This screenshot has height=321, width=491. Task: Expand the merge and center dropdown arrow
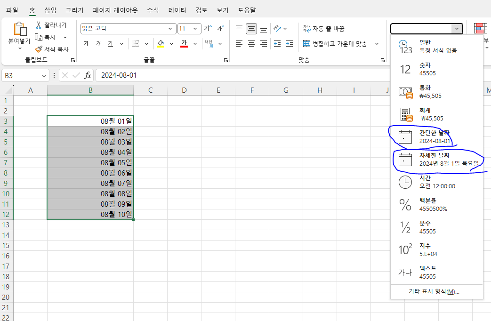(377, 44)
